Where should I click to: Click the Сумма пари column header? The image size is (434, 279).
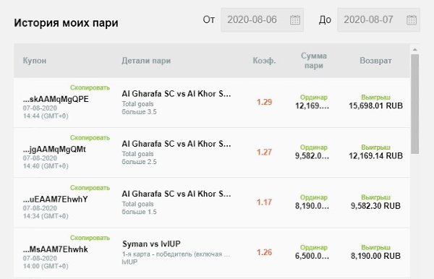tap(314, 61)
